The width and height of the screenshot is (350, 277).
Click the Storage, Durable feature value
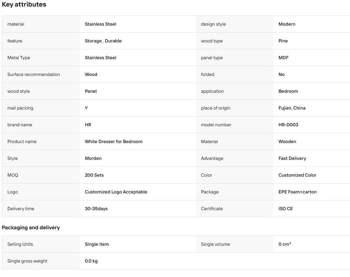(103, 41)
